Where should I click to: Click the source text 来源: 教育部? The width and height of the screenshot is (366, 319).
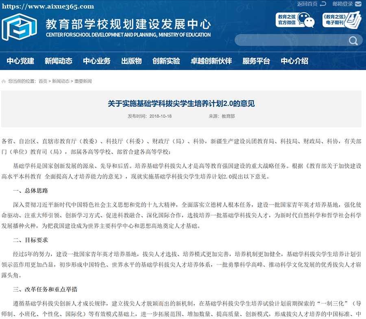coord(222,116)
